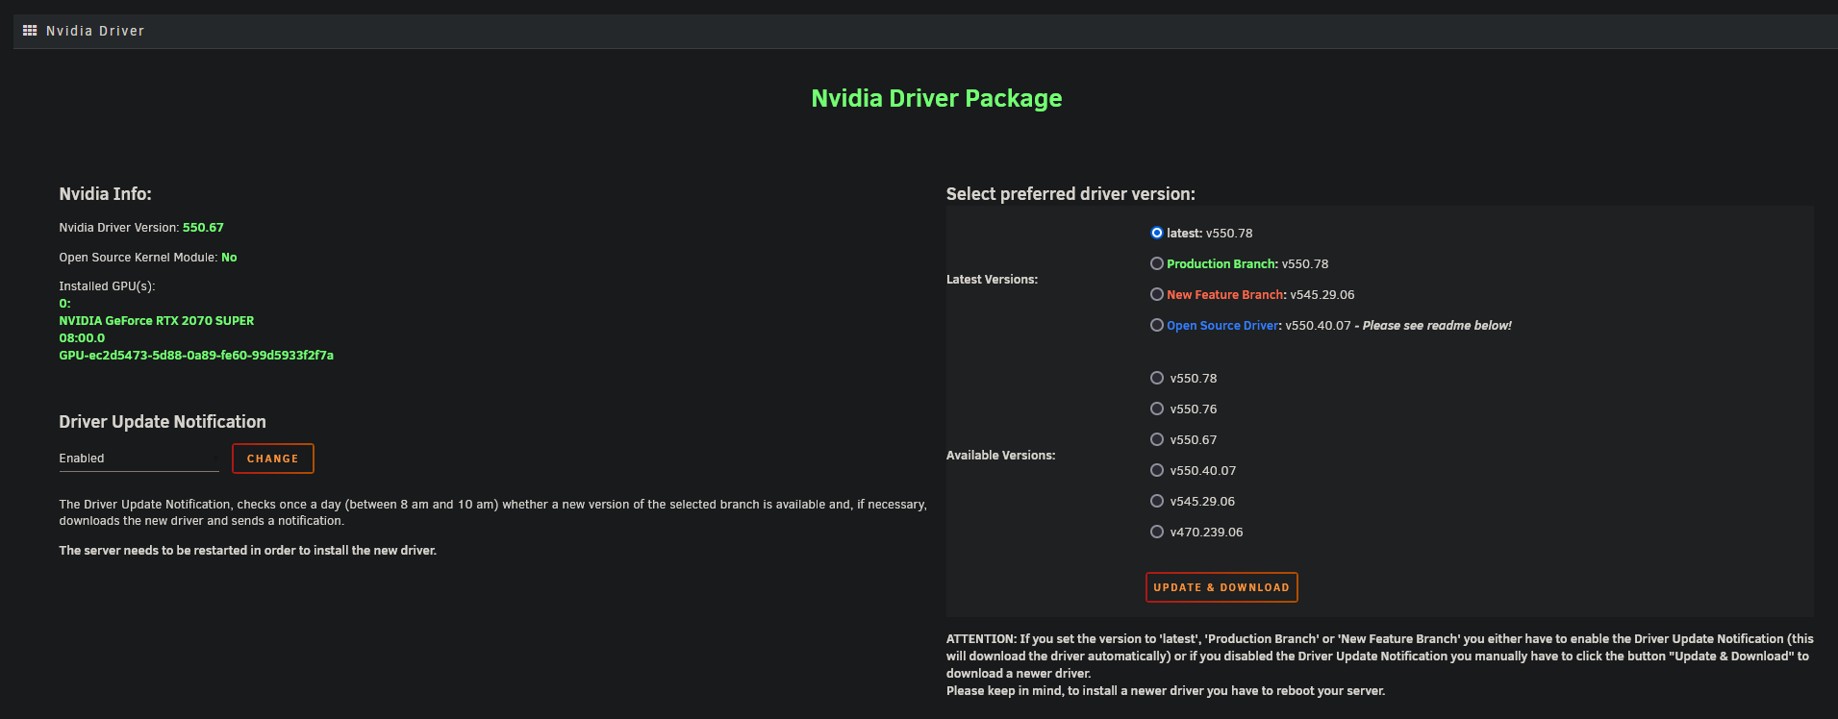
Task: Click the UPDATE & DOWNLOAD button
Action: click(x=1221, y=587)
